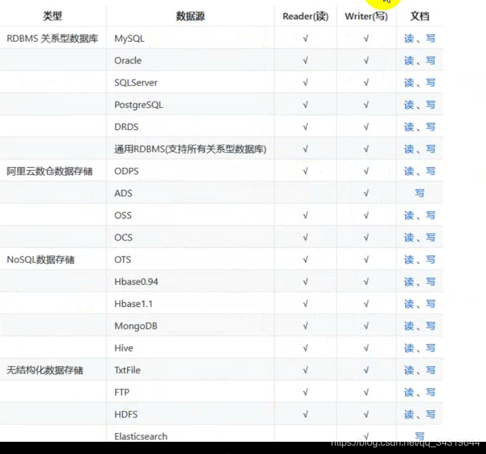Open the MySQL read documentation link
This screenshot has width=486, height=454.
point(409,38)
